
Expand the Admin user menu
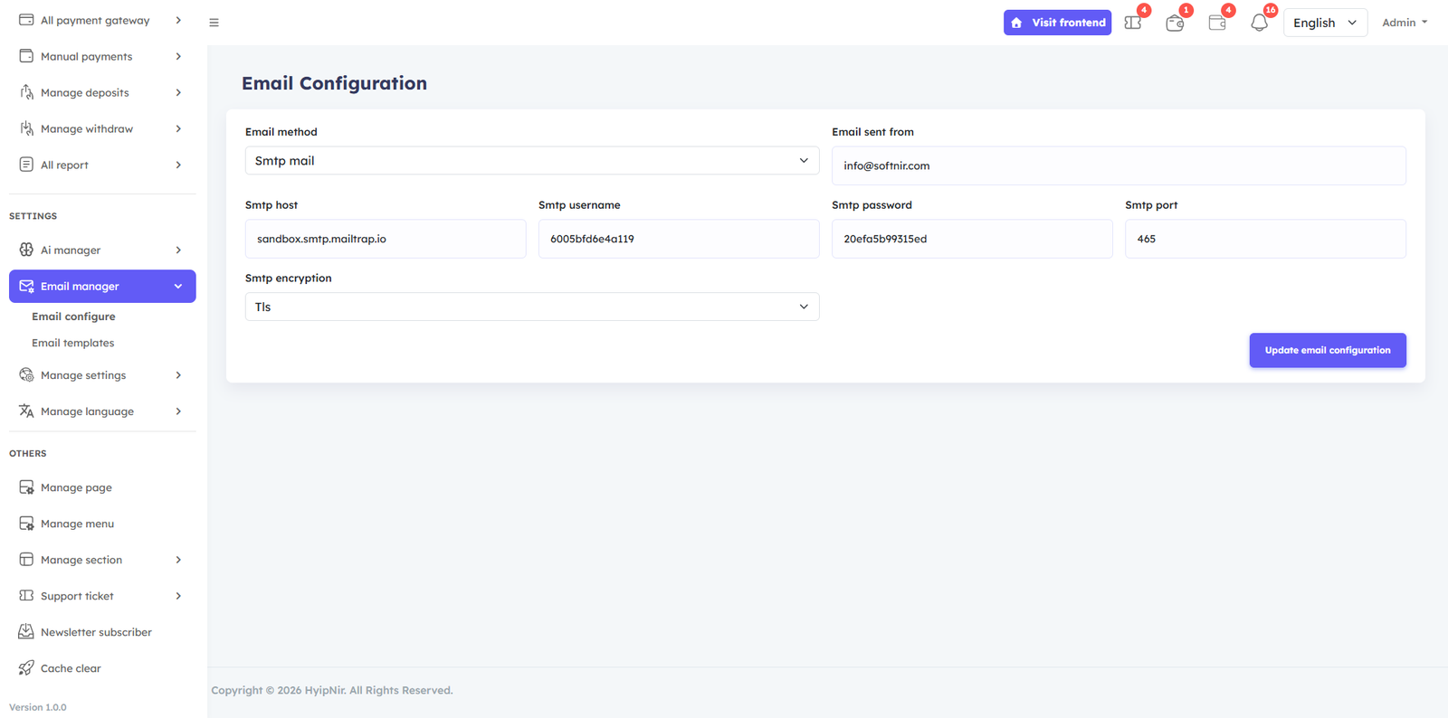tap(1404, 23)
